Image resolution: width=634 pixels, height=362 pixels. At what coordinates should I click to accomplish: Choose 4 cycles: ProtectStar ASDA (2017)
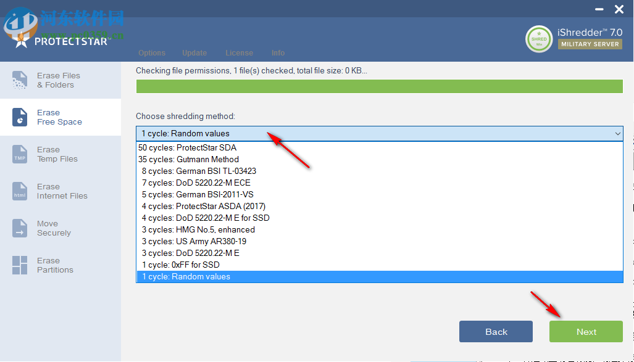(x=379, y=206)
